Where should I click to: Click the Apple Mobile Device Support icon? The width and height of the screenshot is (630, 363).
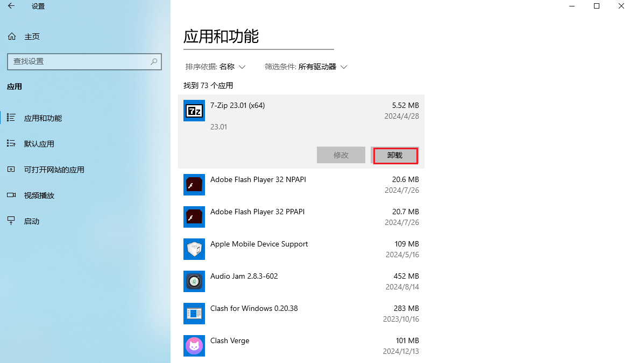pos(194,249)
